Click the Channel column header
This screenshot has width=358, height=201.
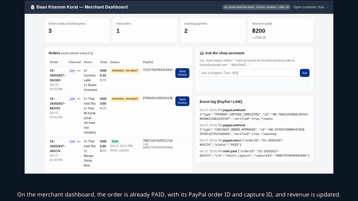pos(75,62)
